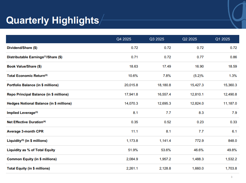This screenshot has width=246, height=183.
Task: Click the 17,941.8 repo principal balance value
Action: [131, 94]
